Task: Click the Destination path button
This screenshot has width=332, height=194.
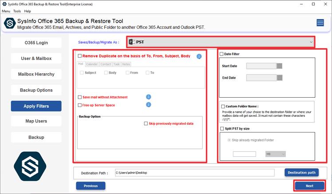Action: tap(301, 172)
